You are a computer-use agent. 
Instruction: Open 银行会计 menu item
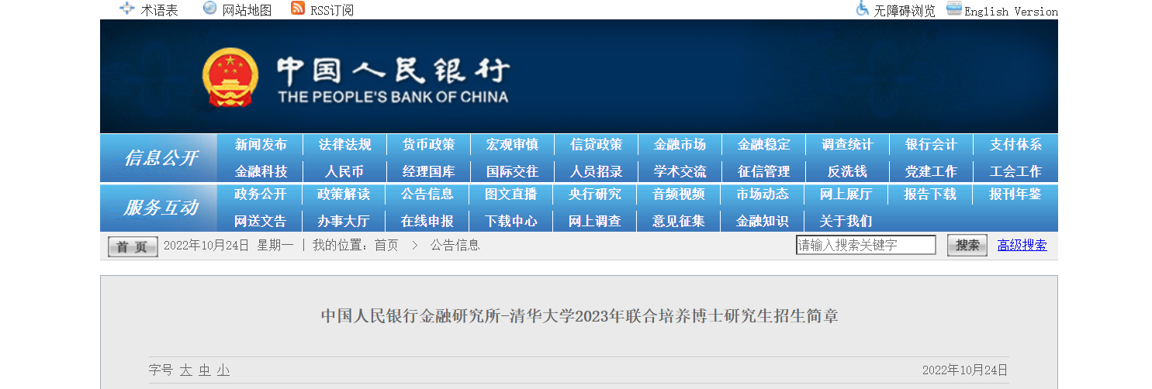point(931,145)
